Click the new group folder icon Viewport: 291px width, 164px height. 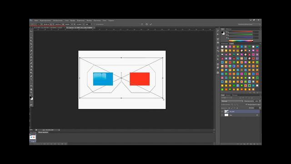point(251,144)
